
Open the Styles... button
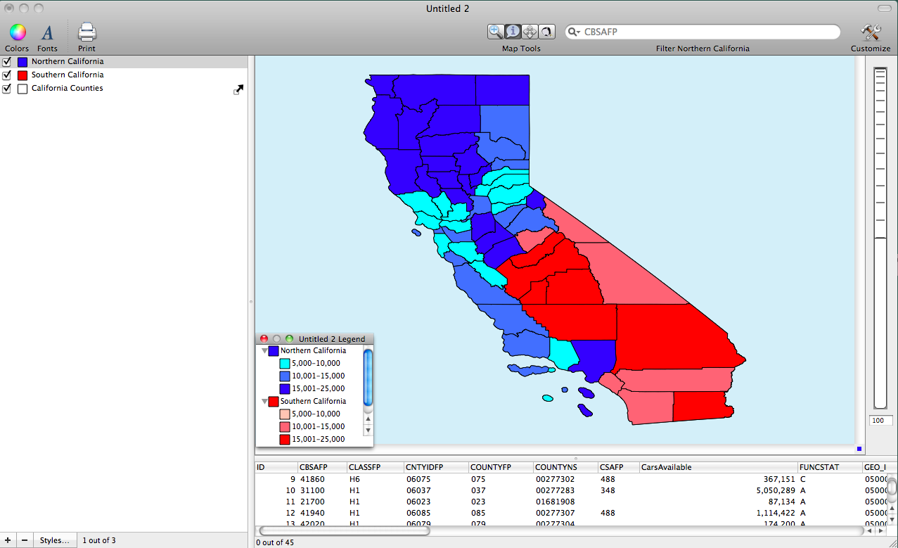(x=54, y=540)
